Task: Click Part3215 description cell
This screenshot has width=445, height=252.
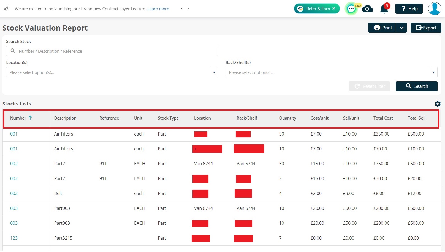Action: [x=63, y=238]
